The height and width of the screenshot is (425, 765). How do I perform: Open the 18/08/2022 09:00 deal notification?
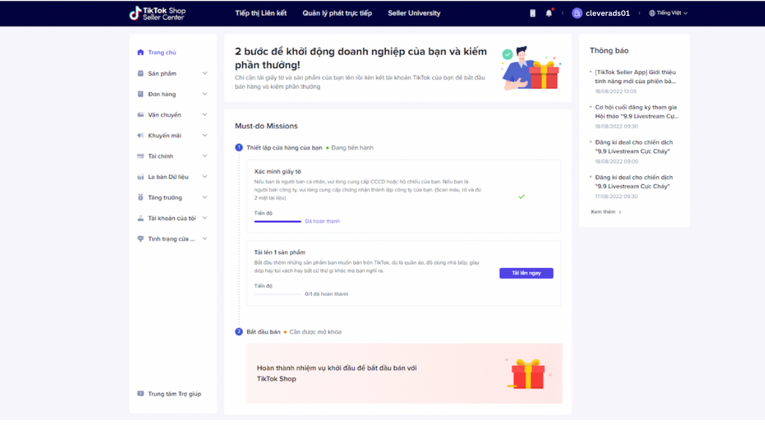coord(634,147)
